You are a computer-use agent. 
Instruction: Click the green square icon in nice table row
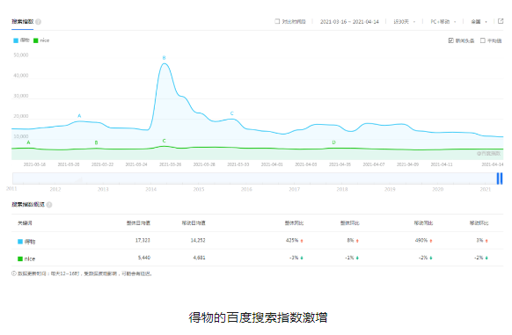[20, 259]
